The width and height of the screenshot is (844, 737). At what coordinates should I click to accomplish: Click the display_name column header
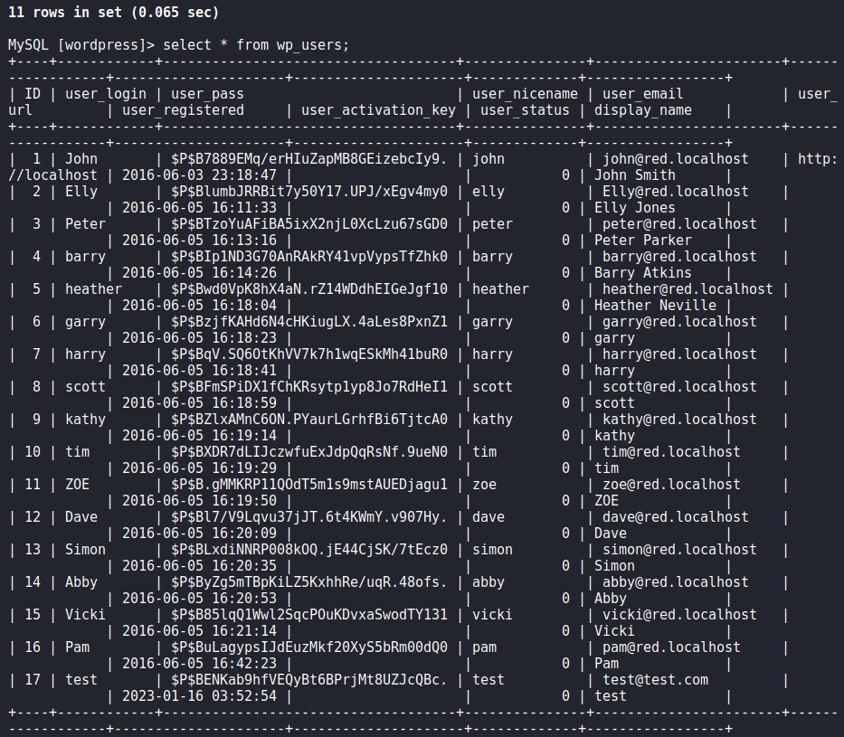(642, 110)
